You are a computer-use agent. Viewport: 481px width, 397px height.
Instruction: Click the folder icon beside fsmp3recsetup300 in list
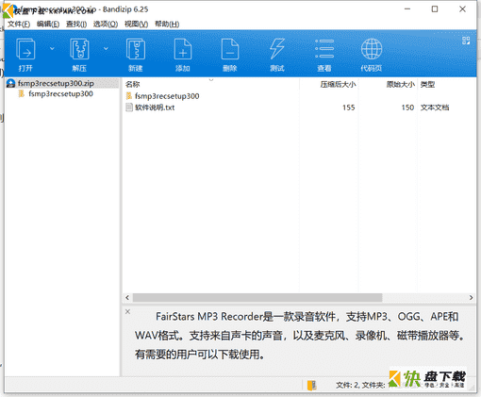pos(129,95)
